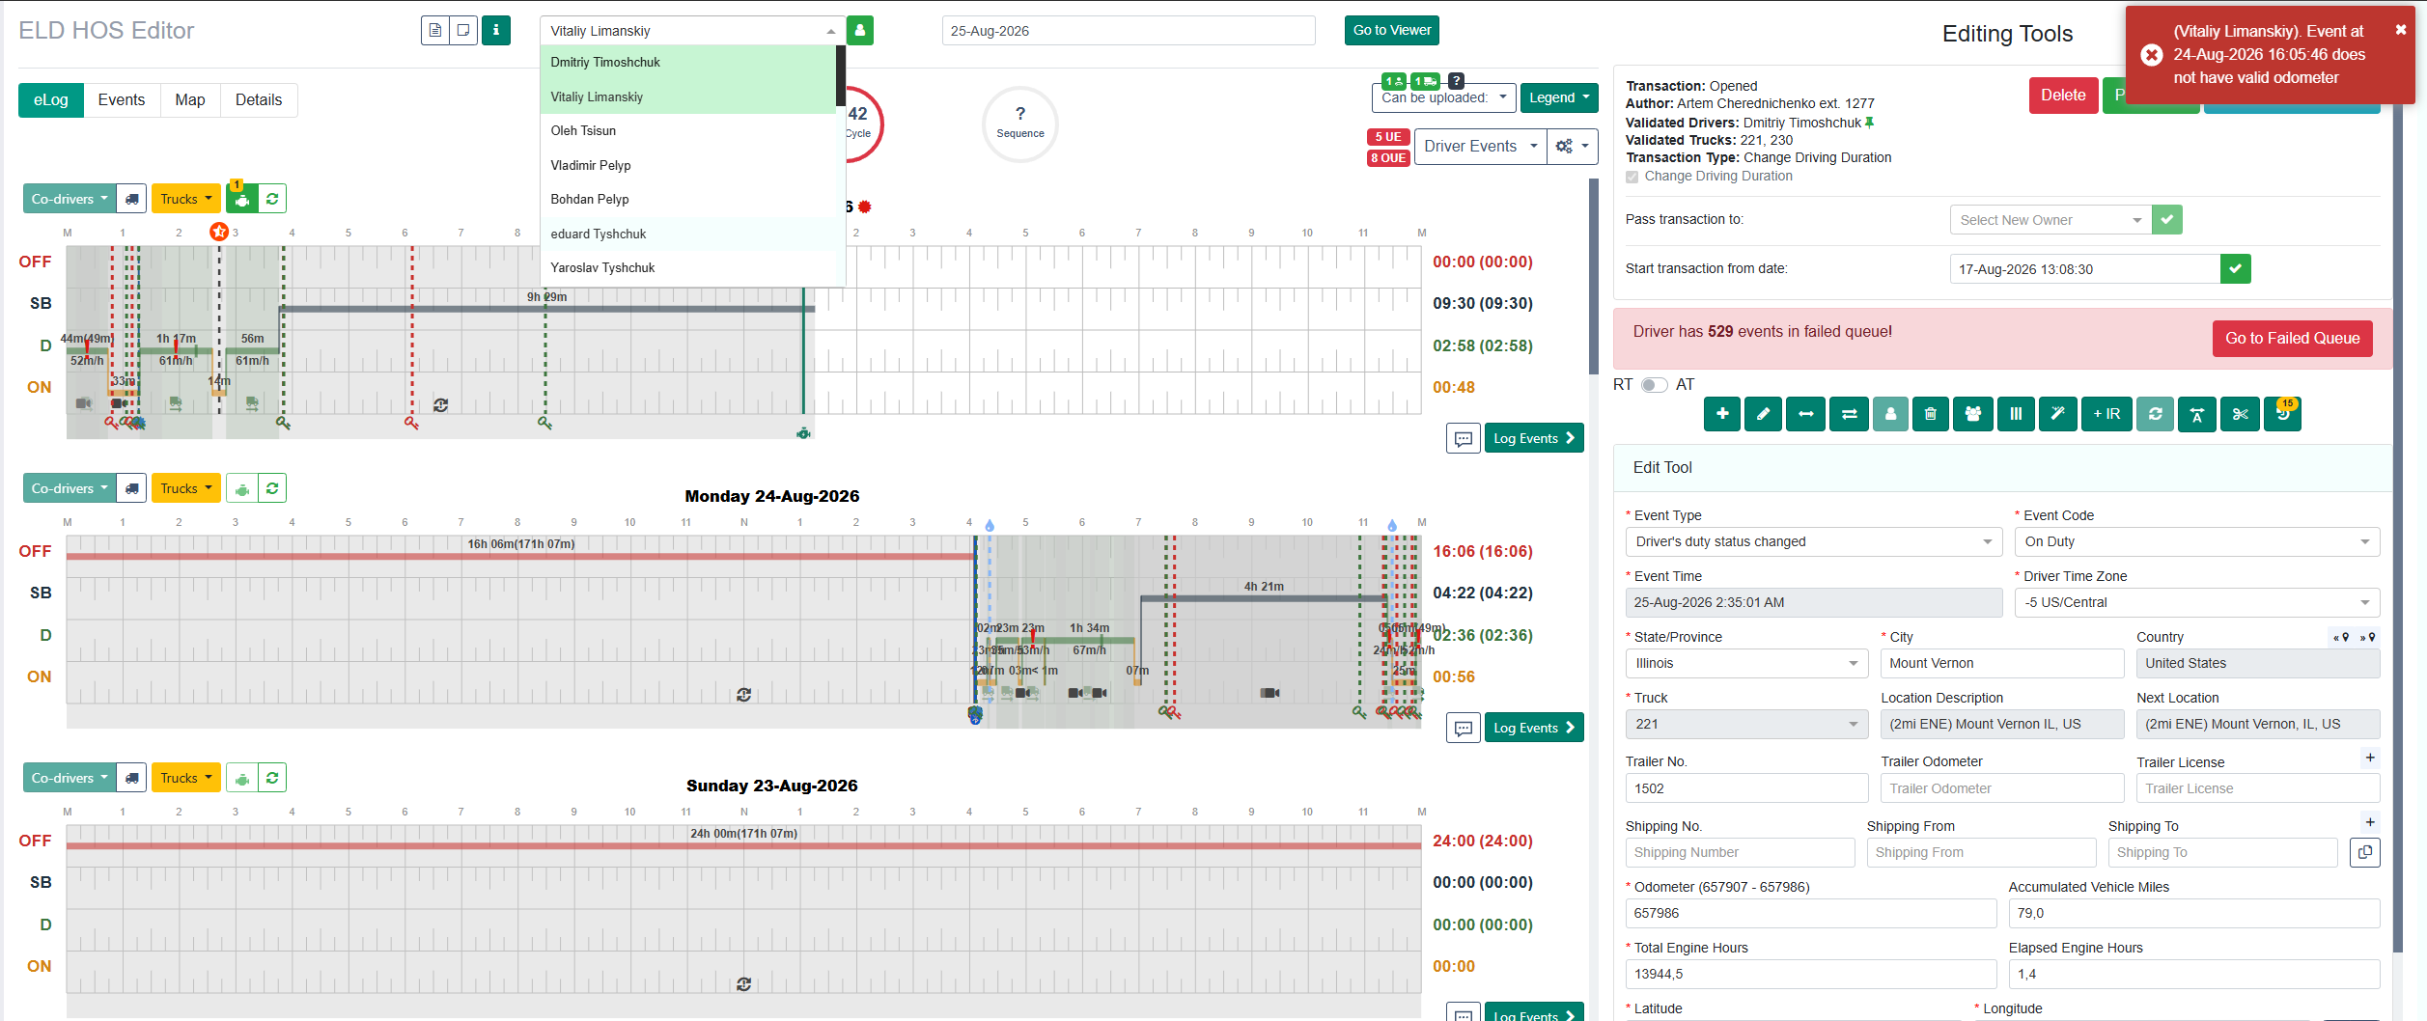Click the plus add-event tool icon
Image resolution: width=2427 pixels, height=1021 pixels.
tap(1722, 414)
